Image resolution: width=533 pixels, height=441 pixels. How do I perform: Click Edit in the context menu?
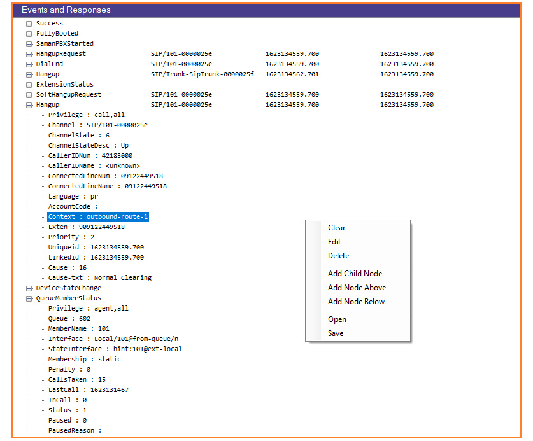[334, 242]
